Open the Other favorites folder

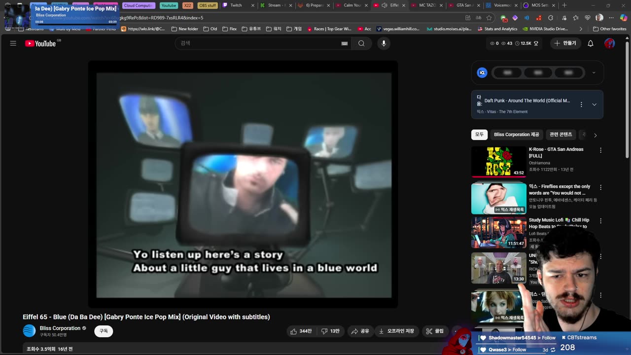point(609,29)
